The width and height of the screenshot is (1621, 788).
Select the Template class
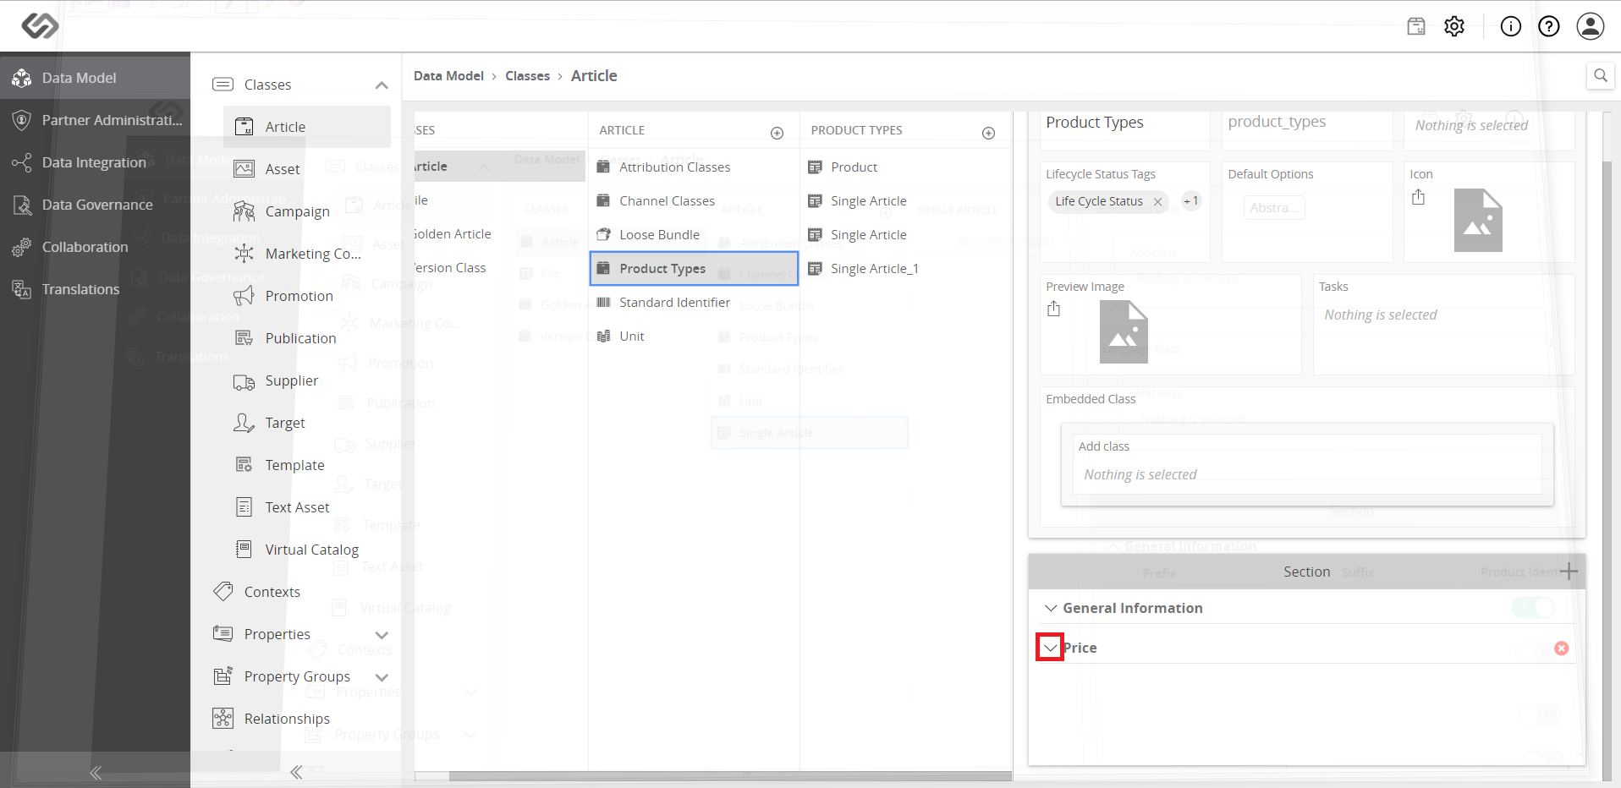(x=307, y=465)
